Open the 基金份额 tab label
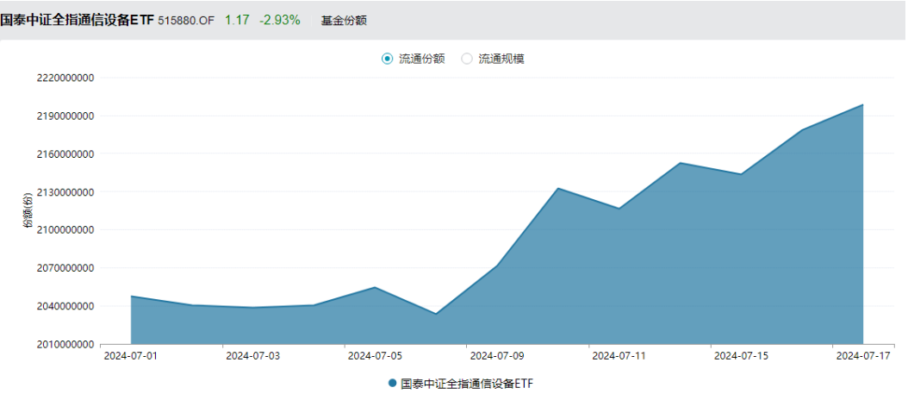The image size is (908, 394). 344,21
